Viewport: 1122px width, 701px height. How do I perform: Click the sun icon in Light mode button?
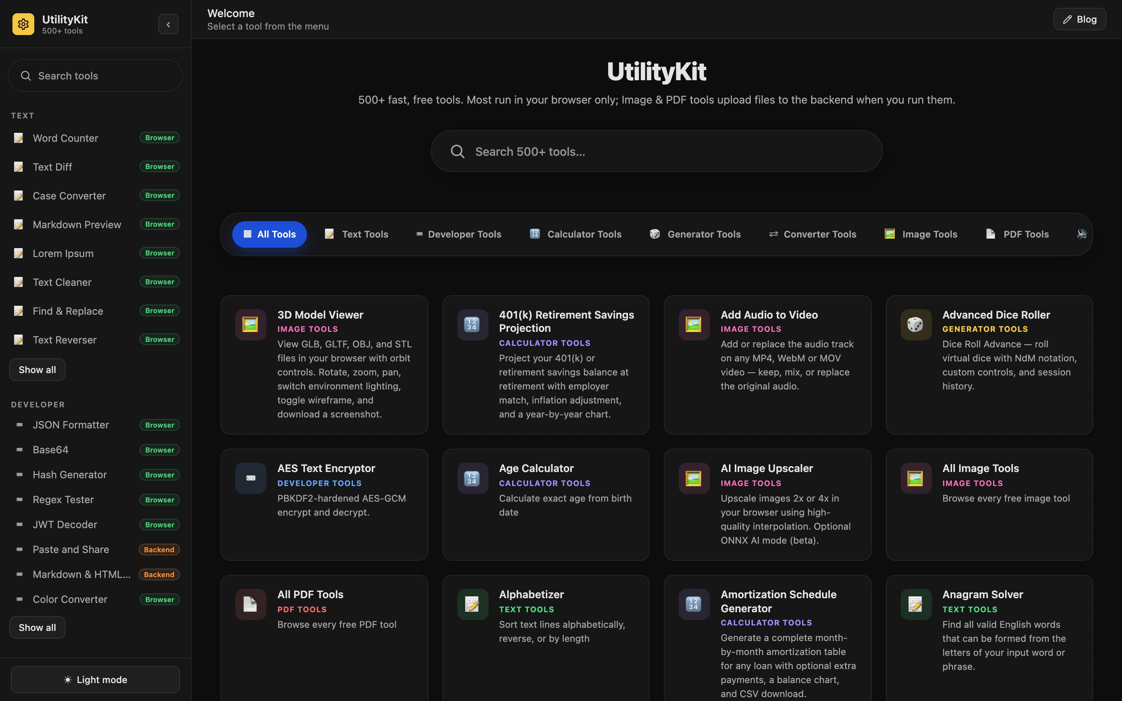68,680
